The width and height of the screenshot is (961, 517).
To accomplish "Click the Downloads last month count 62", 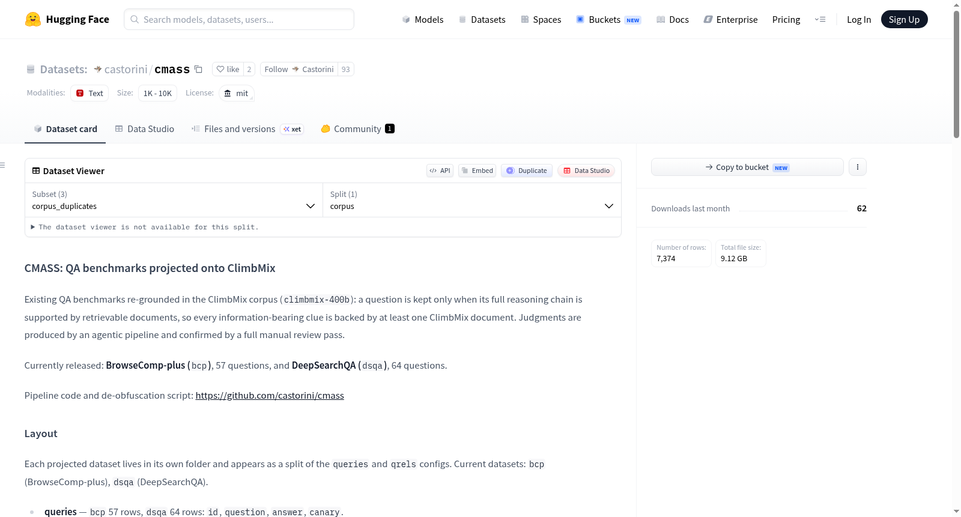I will (862, 208).
